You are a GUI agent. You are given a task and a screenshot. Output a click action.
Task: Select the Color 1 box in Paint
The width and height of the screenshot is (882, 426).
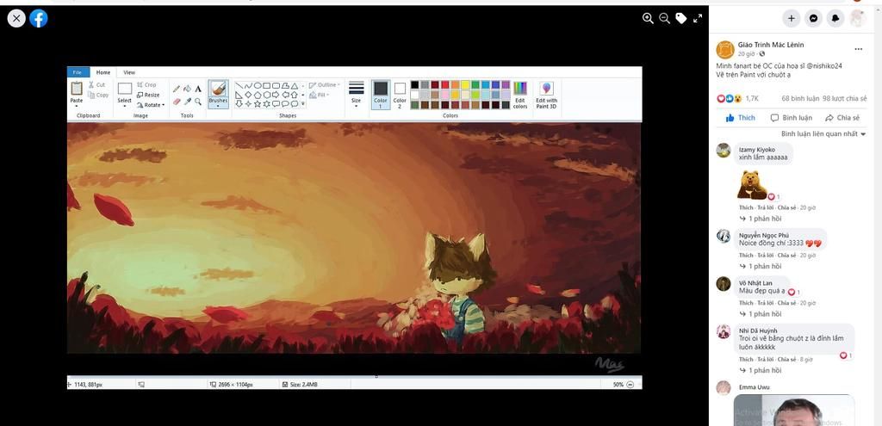[380, 94]
